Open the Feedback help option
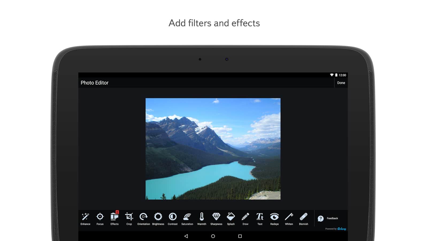Image resolution: width=426 pixels, height=241 pixels. pyautogui.click(x=328, y=219)
